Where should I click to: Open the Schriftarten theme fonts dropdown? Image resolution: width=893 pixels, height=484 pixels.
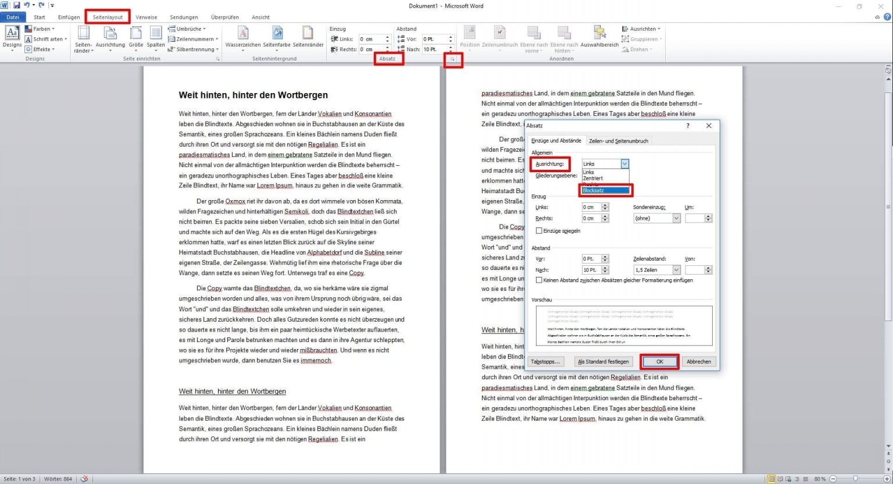[x=46, y=39]
